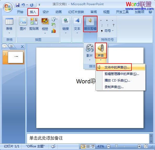Expand the 相册 dropdown arrow
155x150 pixels.
click(x=45, y=33)
